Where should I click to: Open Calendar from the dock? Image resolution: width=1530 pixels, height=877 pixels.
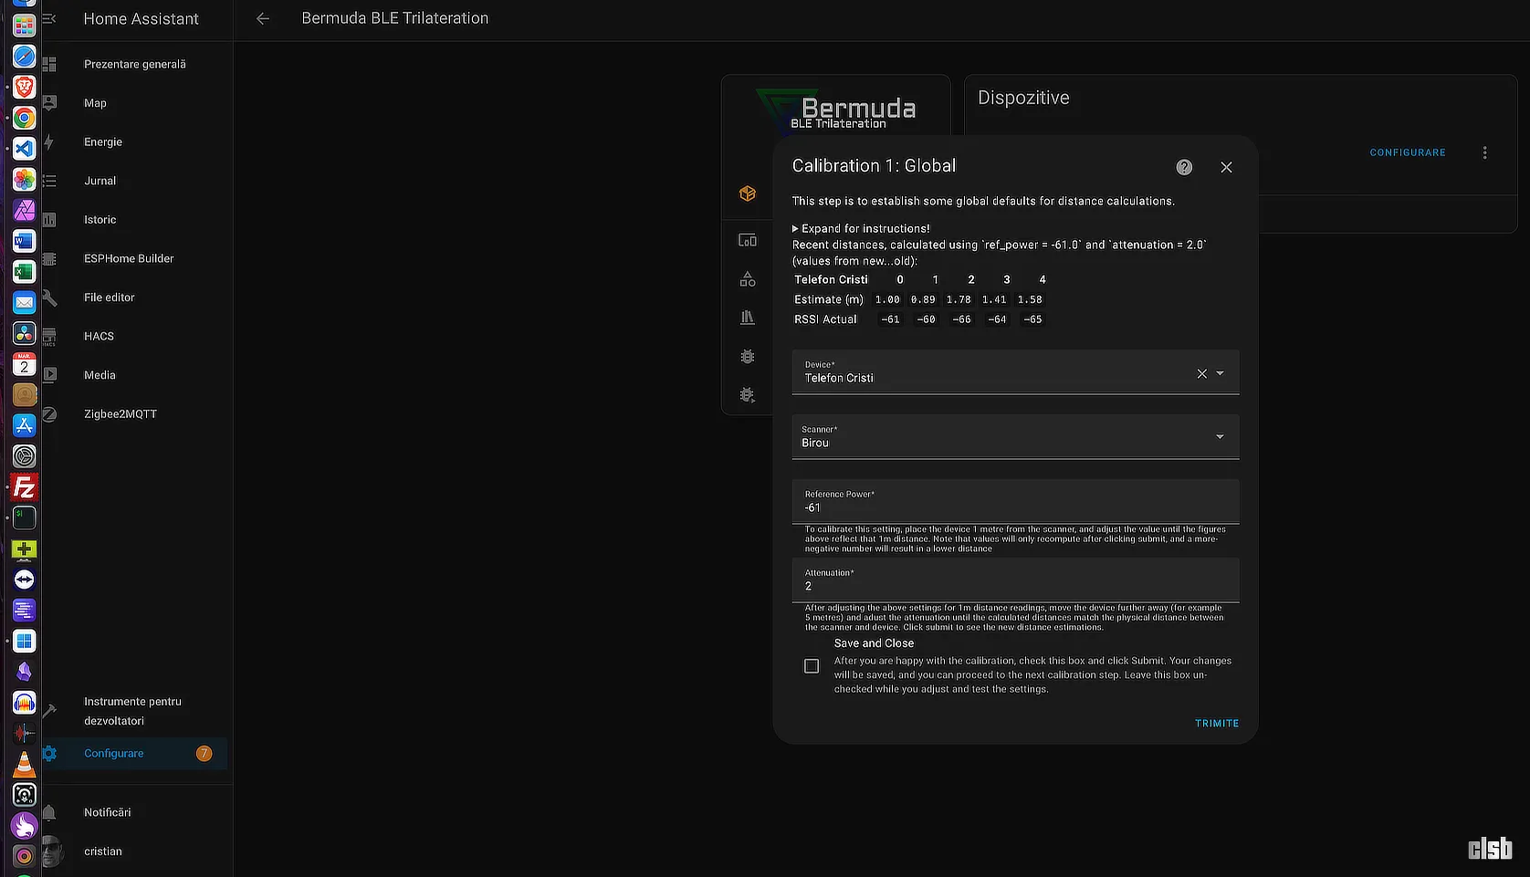point(25,364)
